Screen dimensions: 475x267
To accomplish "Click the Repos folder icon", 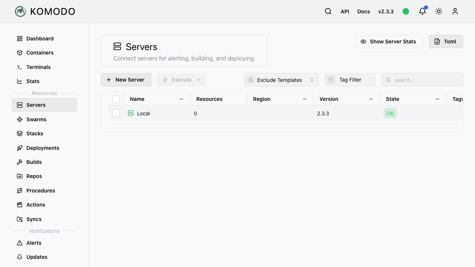I will [20, 176].
